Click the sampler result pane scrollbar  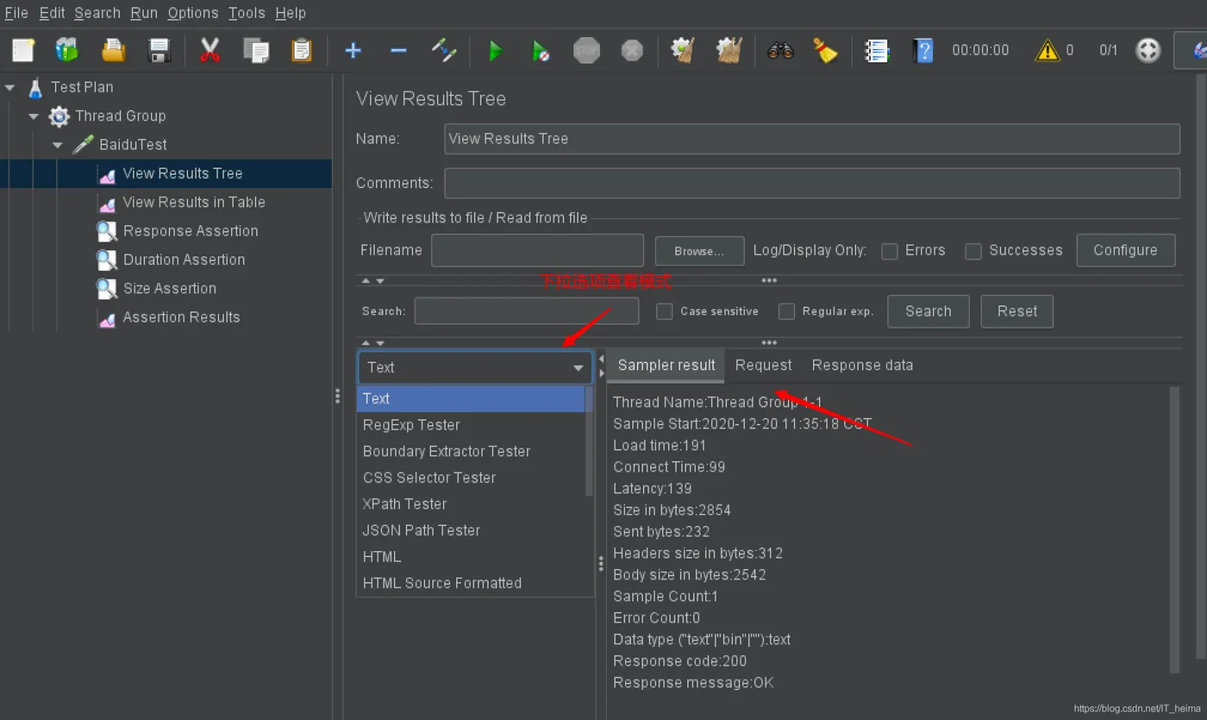[x=1174, y=529]
